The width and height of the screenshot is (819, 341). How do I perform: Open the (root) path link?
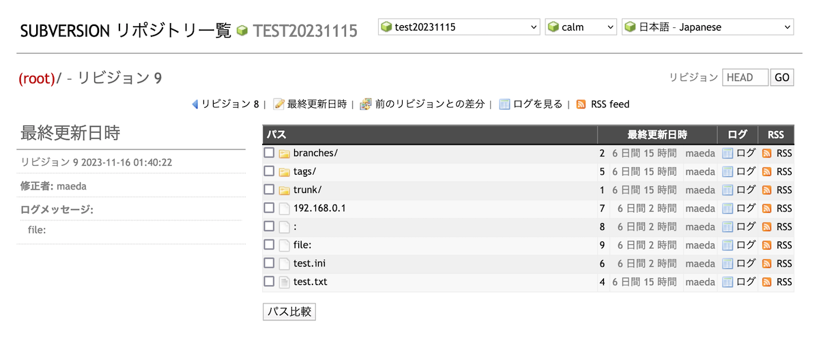click(37, 78)
